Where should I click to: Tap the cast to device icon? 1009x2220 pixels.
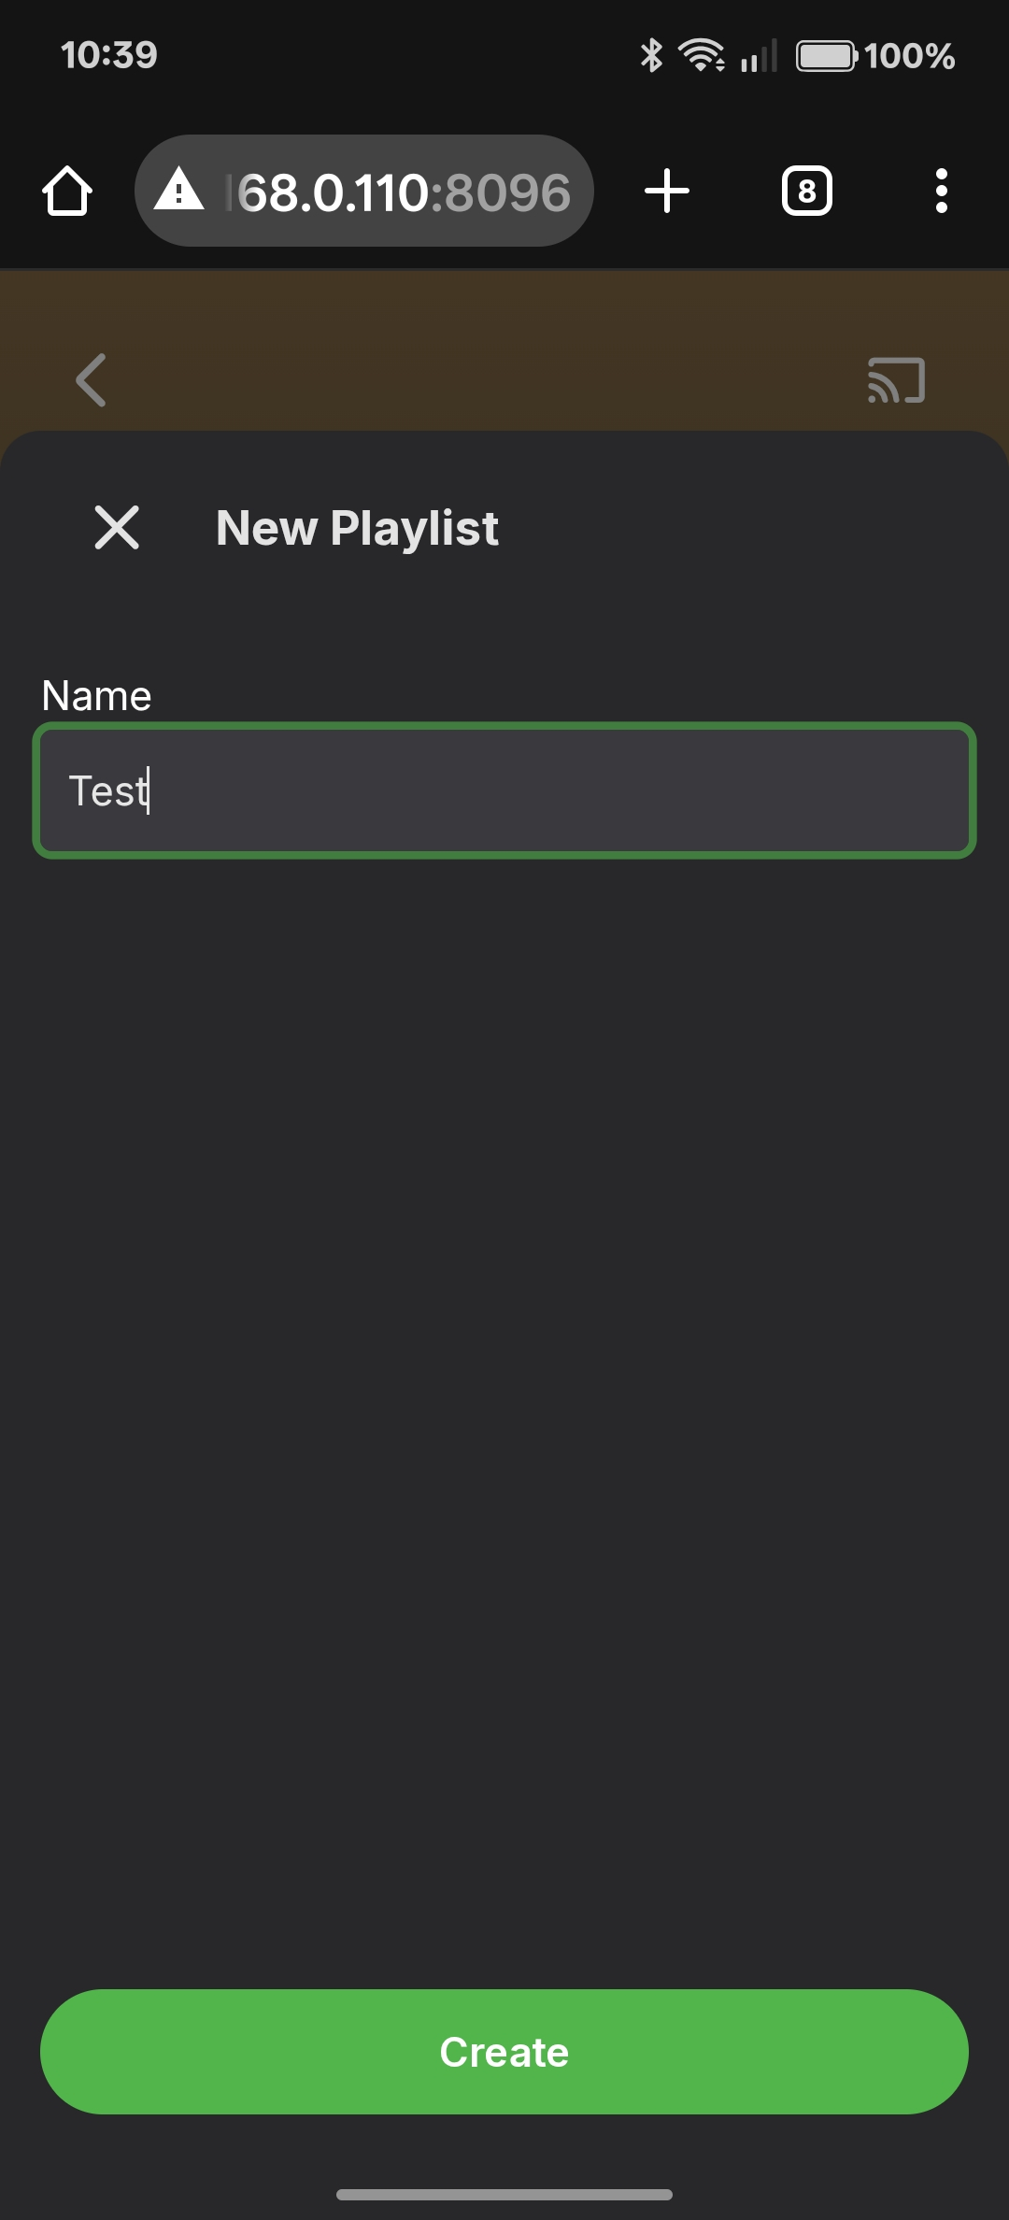[x=896, y=380]
